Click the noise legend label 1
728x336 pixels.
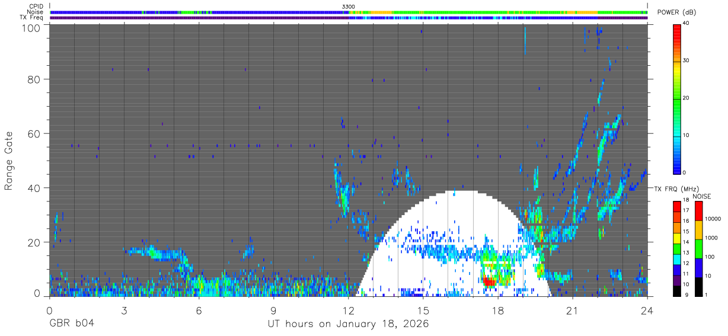[x=707, y=295]
